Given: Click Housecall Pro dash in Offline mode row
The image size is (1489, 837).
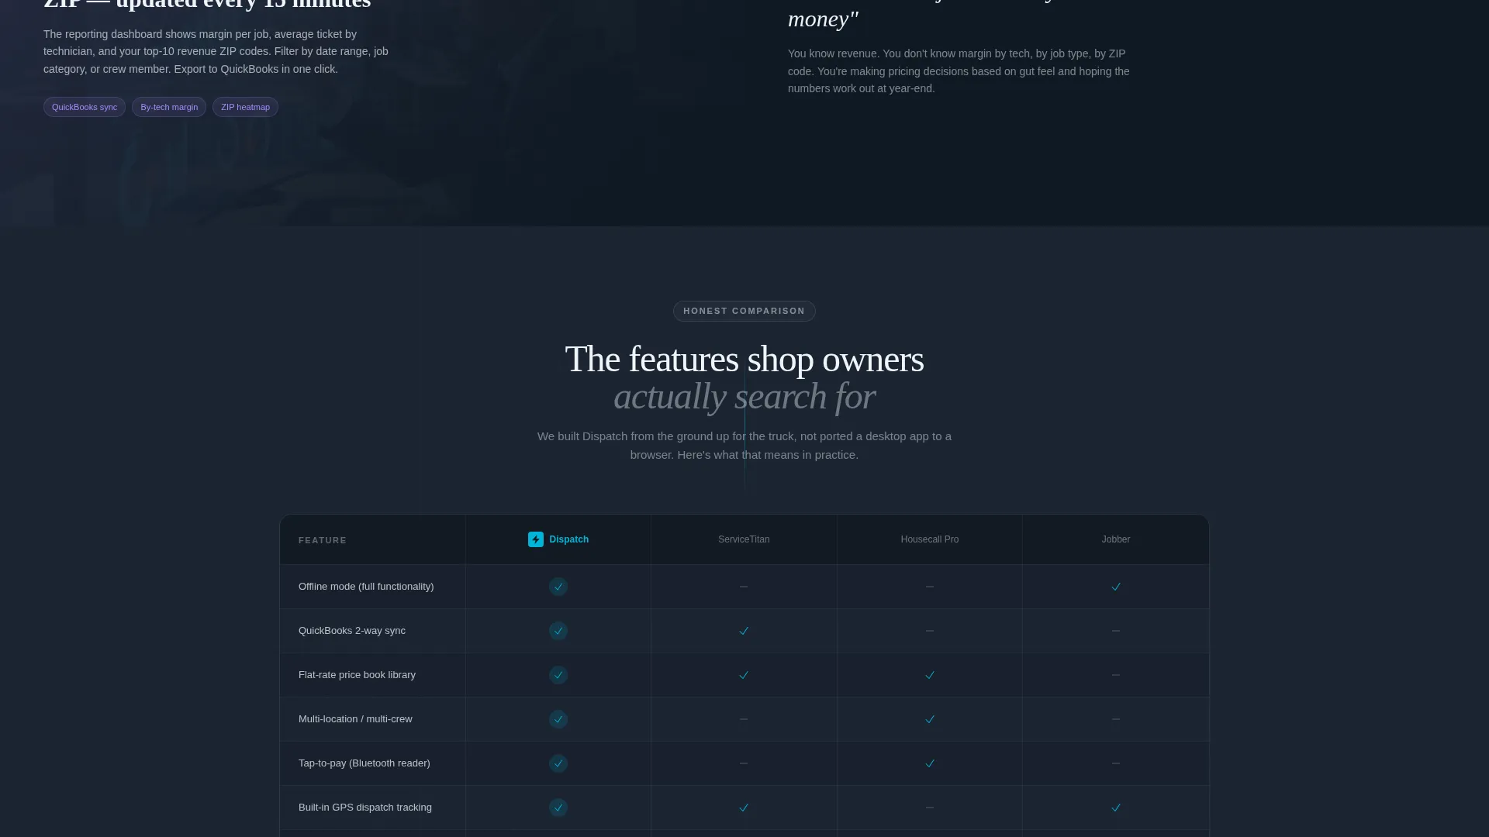Looking at the screenshot, I should coord(930,587).
